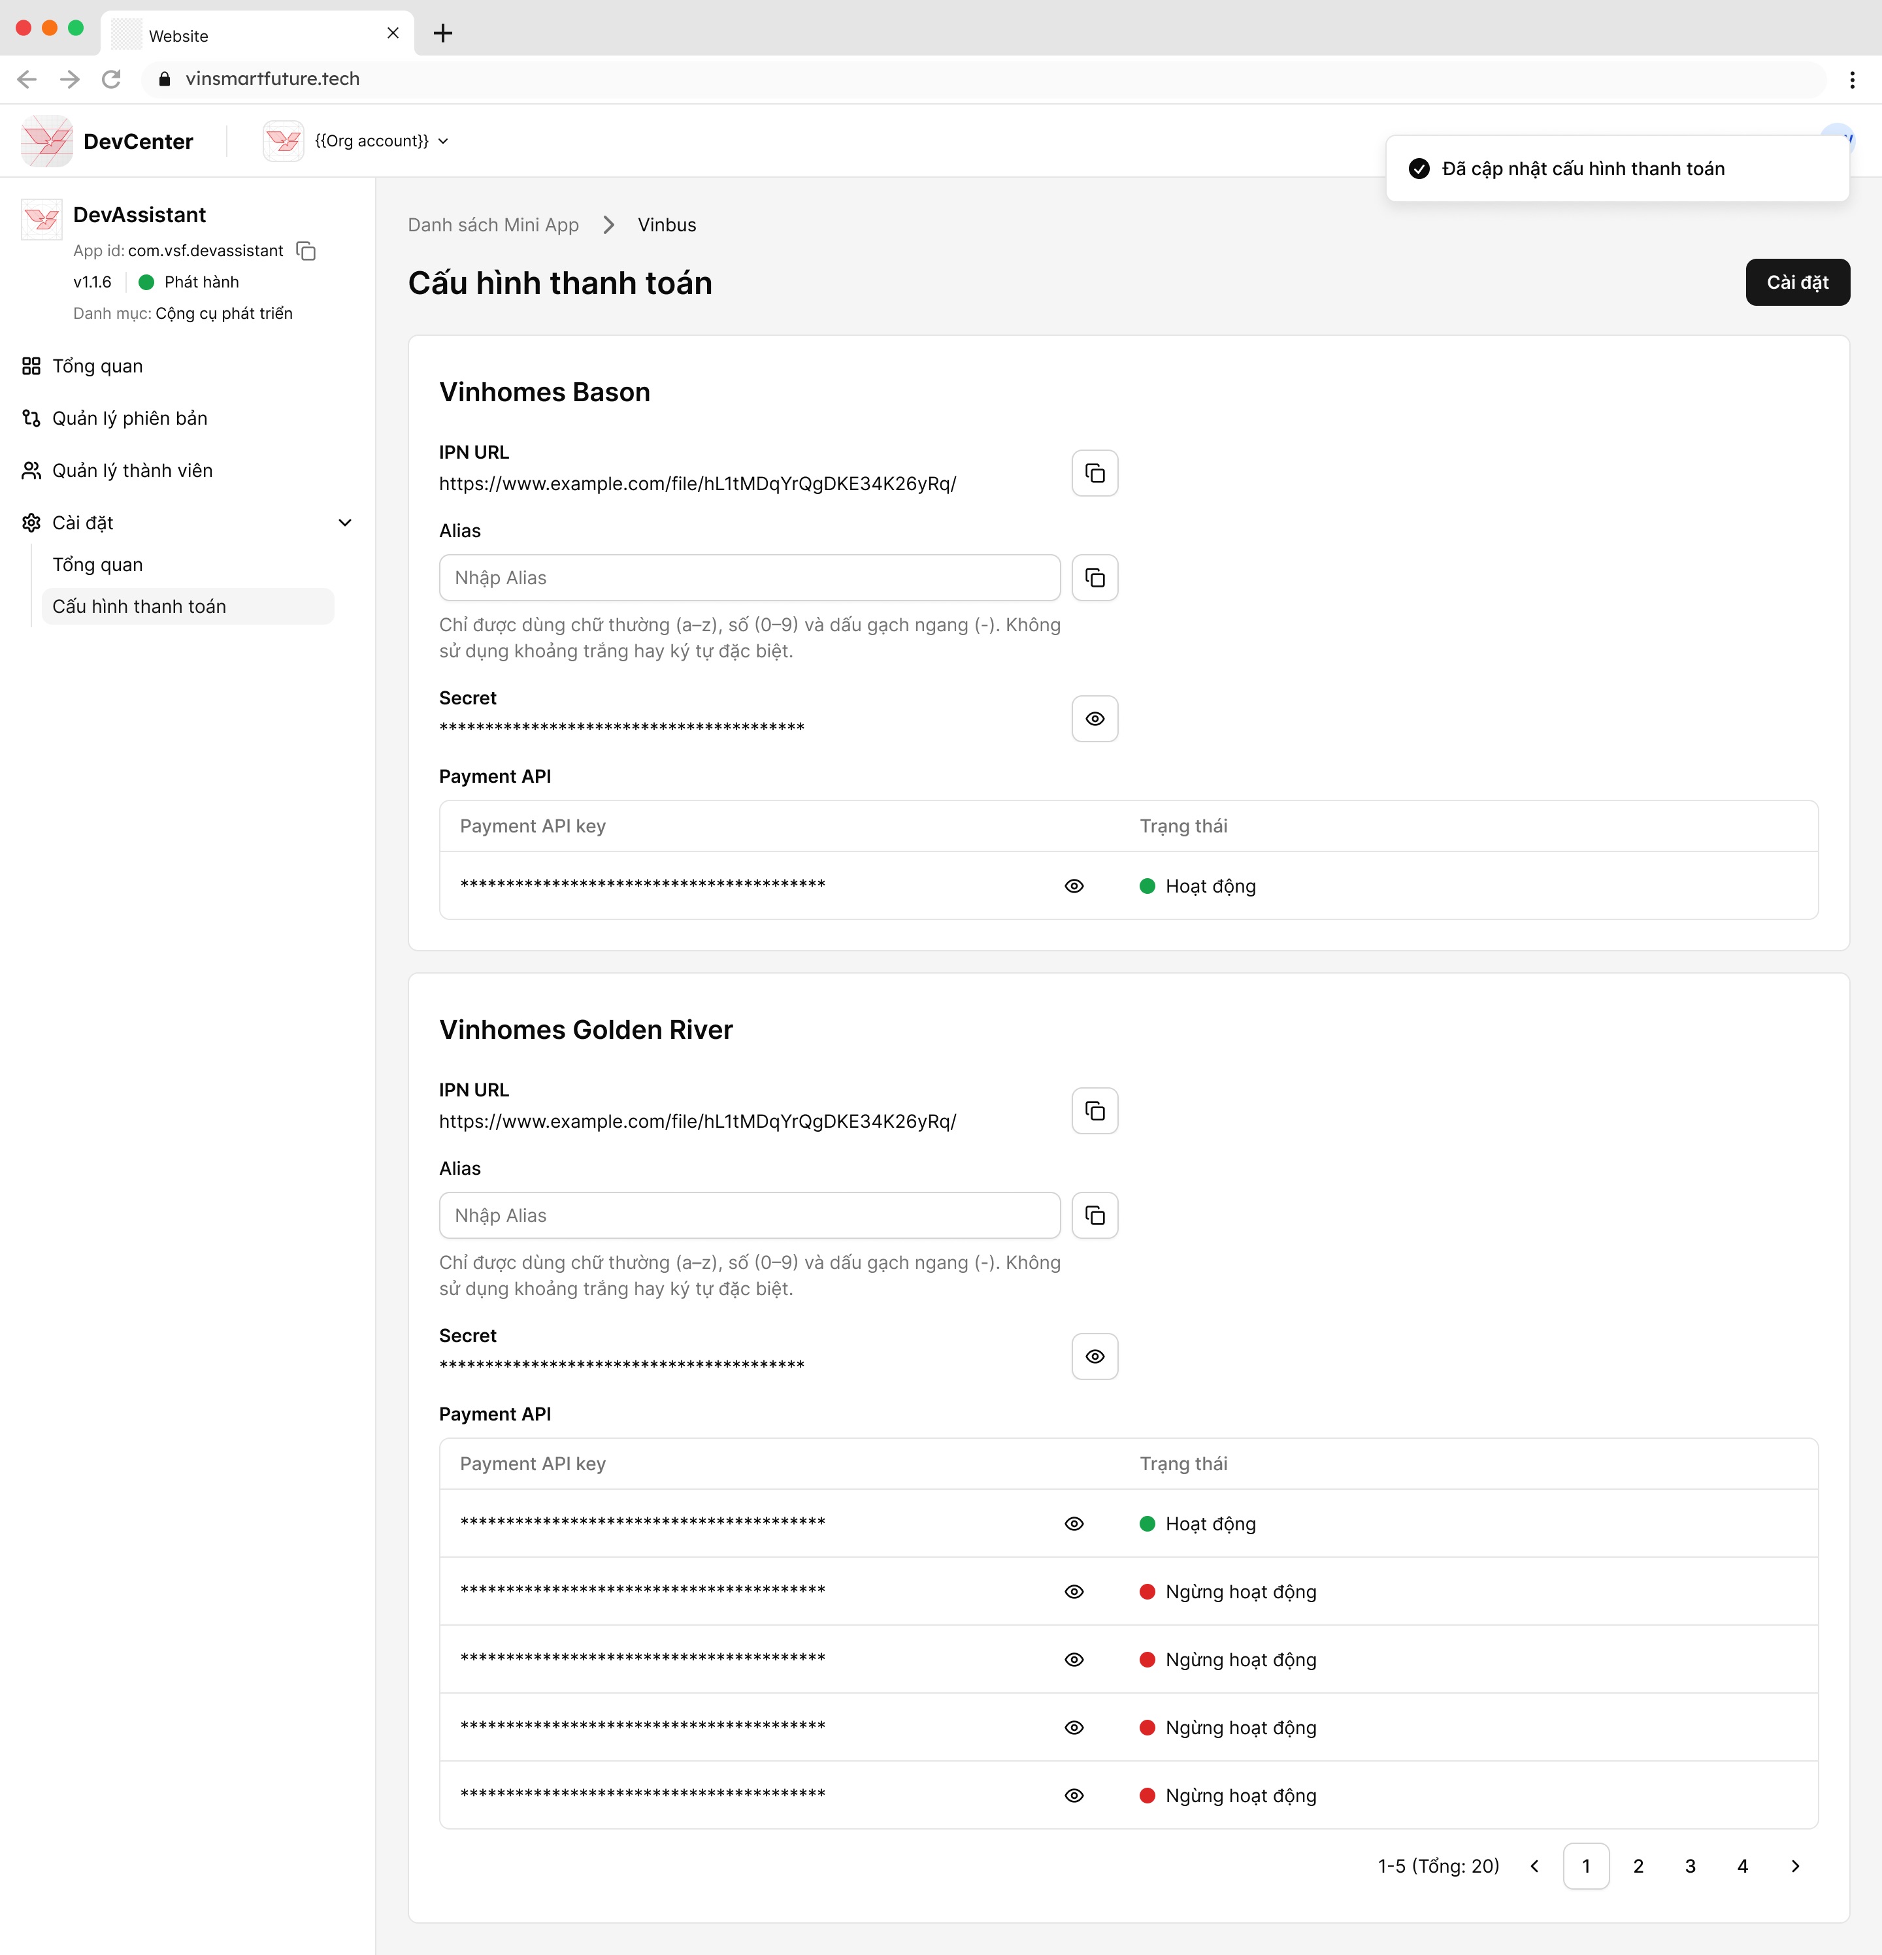Open the browser three-dot menu
1882x1955 pixels.
[1852, 80]
